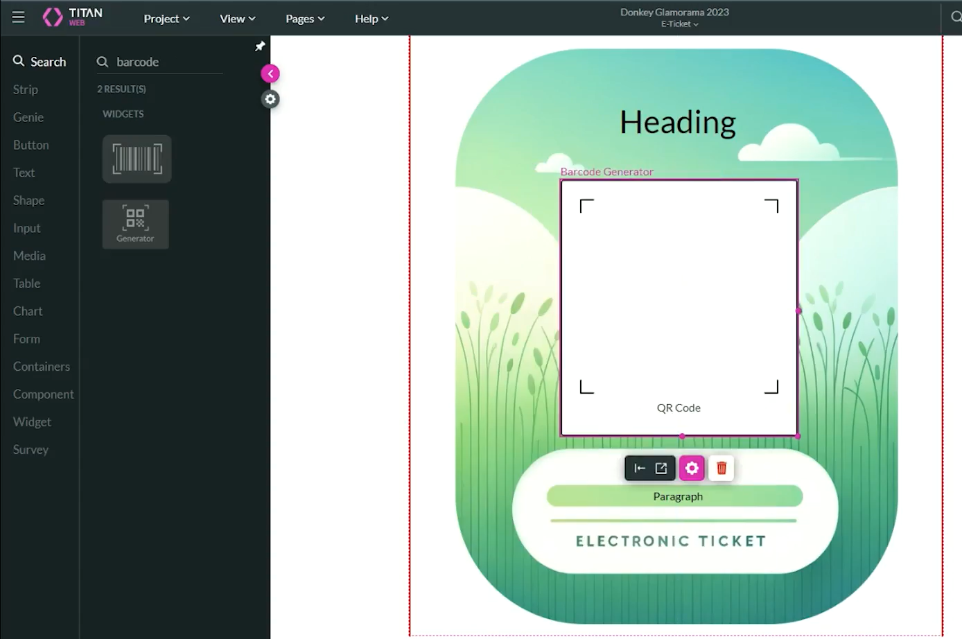The image size is (962, 639).
Task: Open the Input category
Action: coord(26,228)
